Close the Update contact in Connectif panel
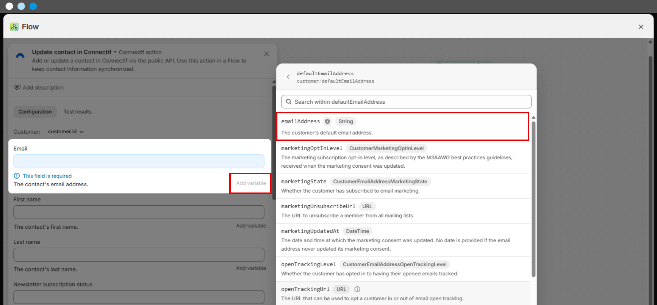 pos(266,54)
